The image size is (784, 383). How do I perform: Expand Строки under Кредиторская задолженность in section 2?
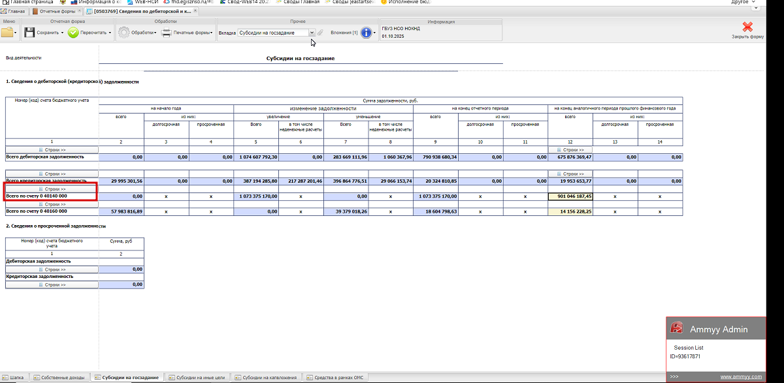click(x=52, y=284)
